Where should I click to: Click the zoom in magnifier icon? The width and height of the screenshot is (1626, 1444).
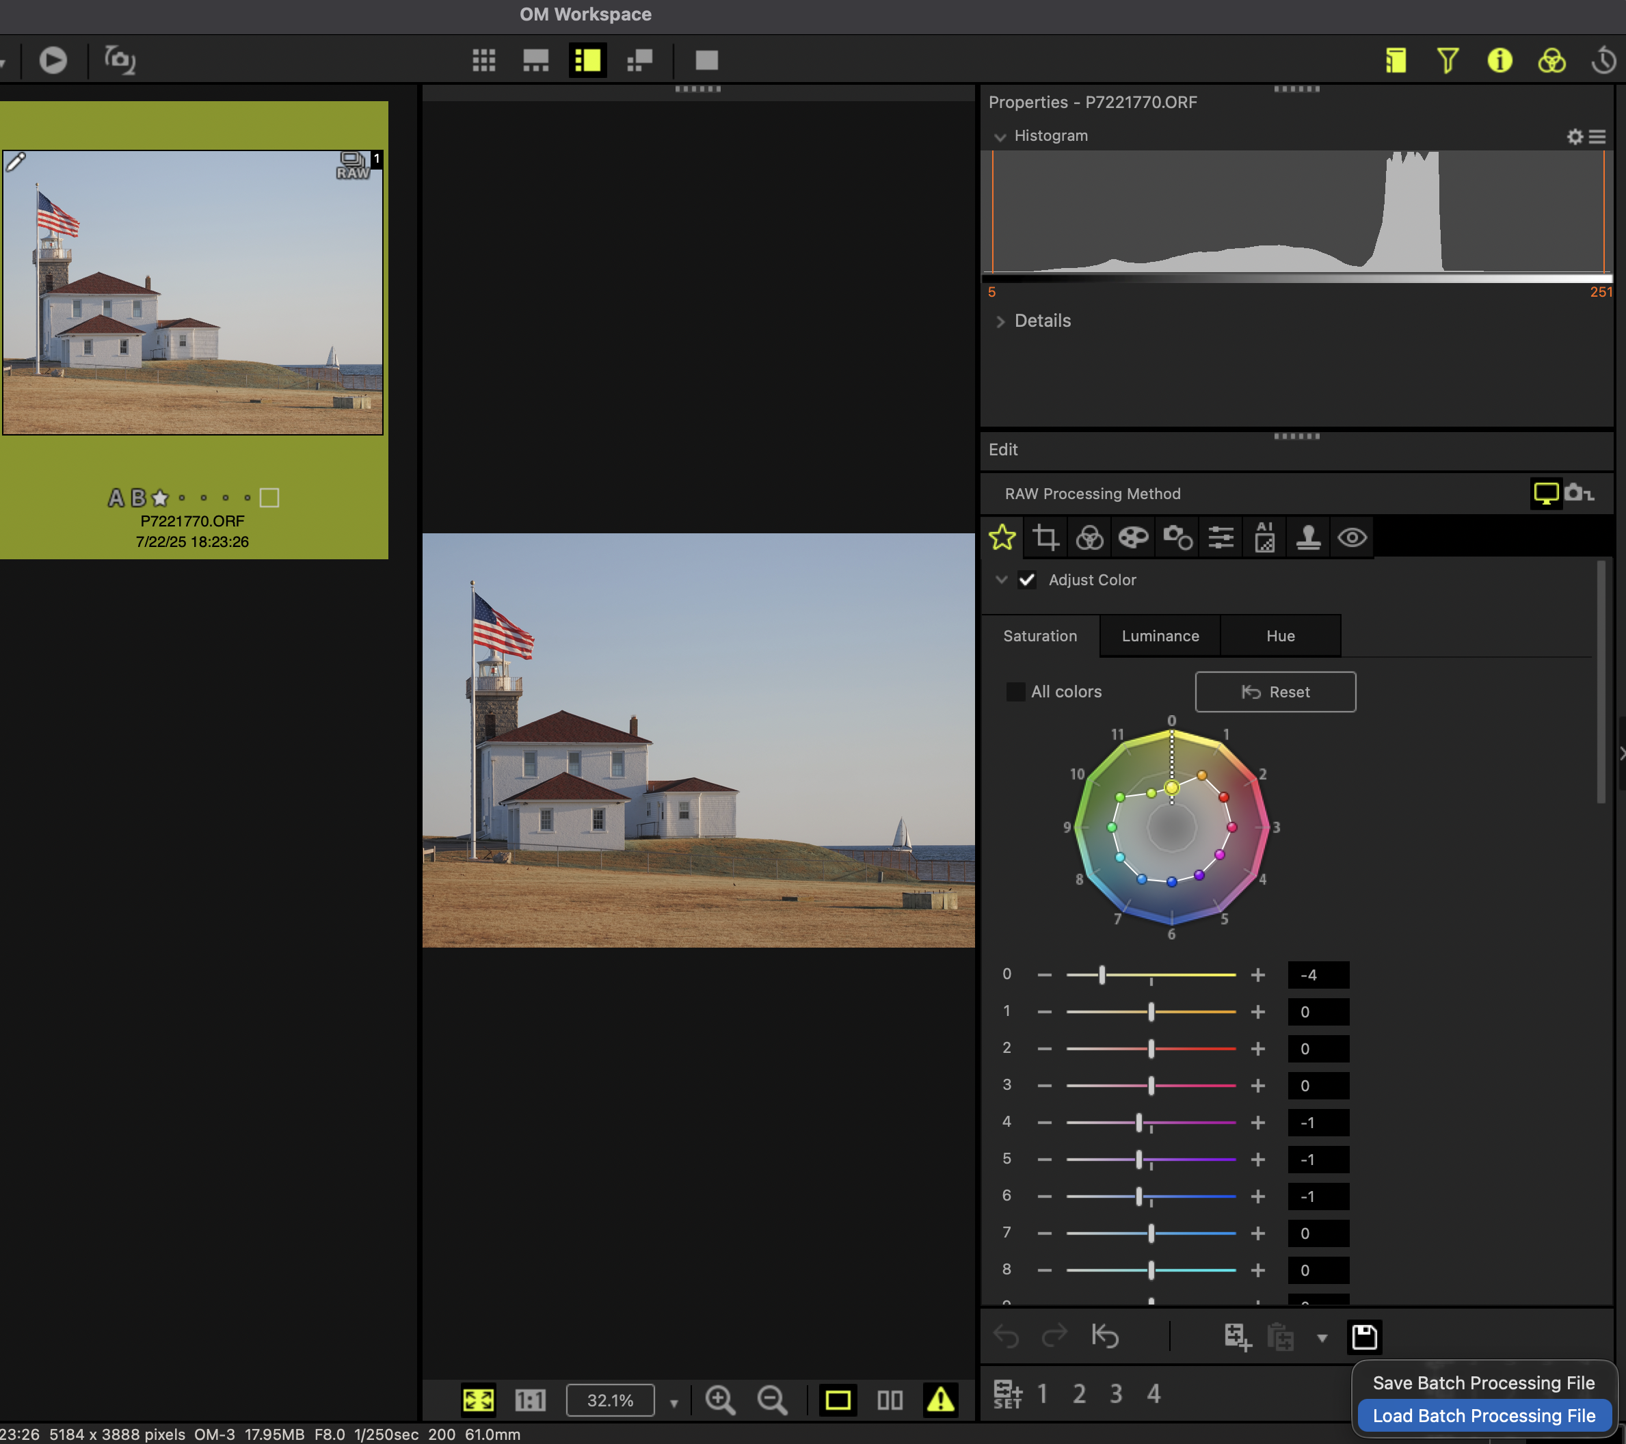[x=720, y=1400]
